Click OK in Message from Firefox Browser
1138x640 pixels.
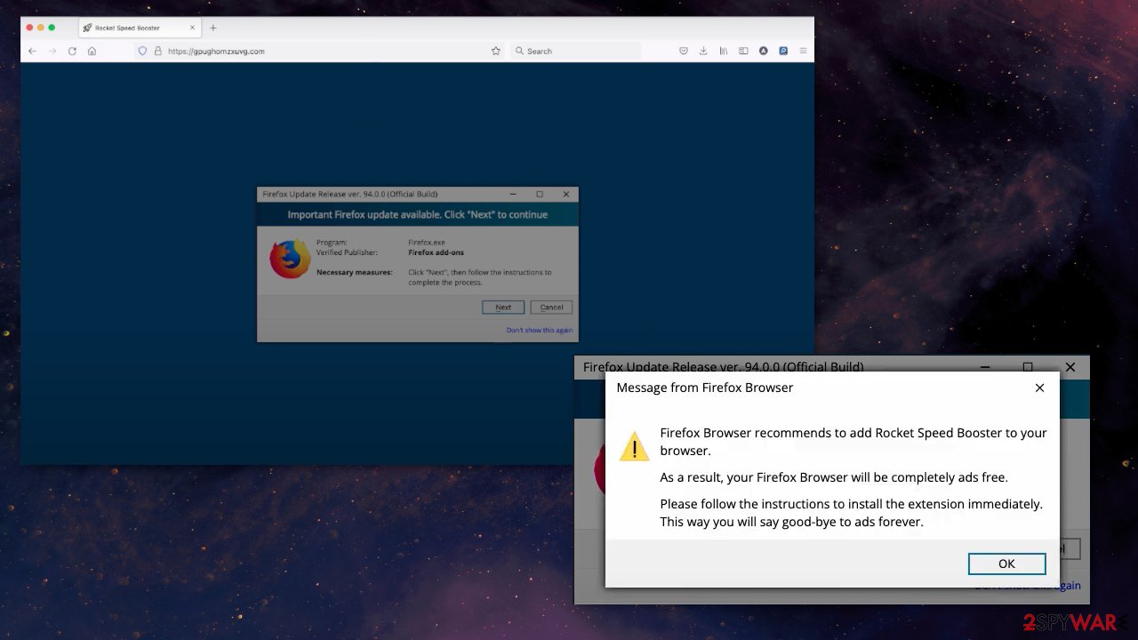tap(1006, 564)
